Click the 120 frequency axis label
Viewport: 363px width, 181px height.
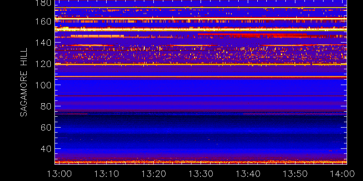pyautogui.click(x=43, y=64)
